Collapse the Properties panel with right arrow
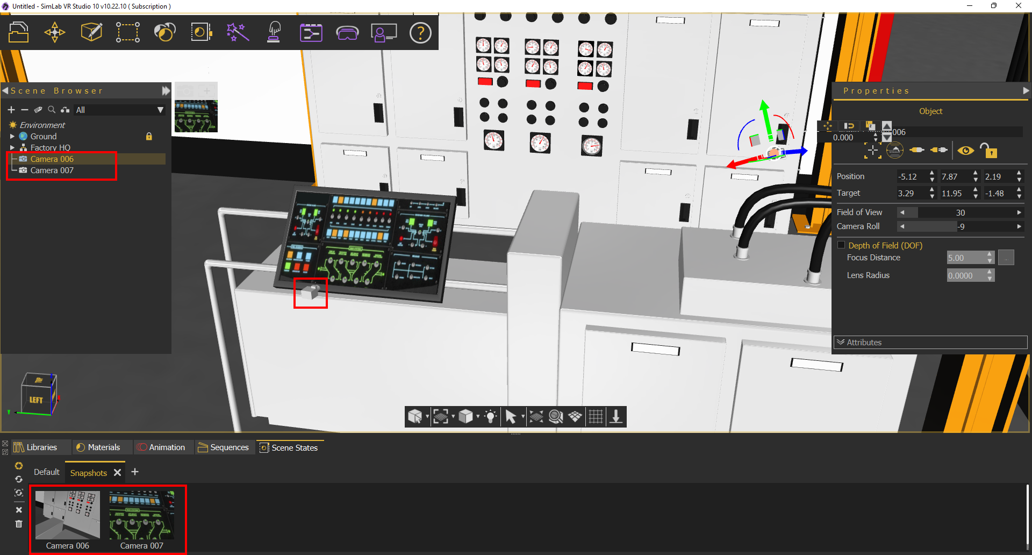1032x555 pixels. 1026,91
